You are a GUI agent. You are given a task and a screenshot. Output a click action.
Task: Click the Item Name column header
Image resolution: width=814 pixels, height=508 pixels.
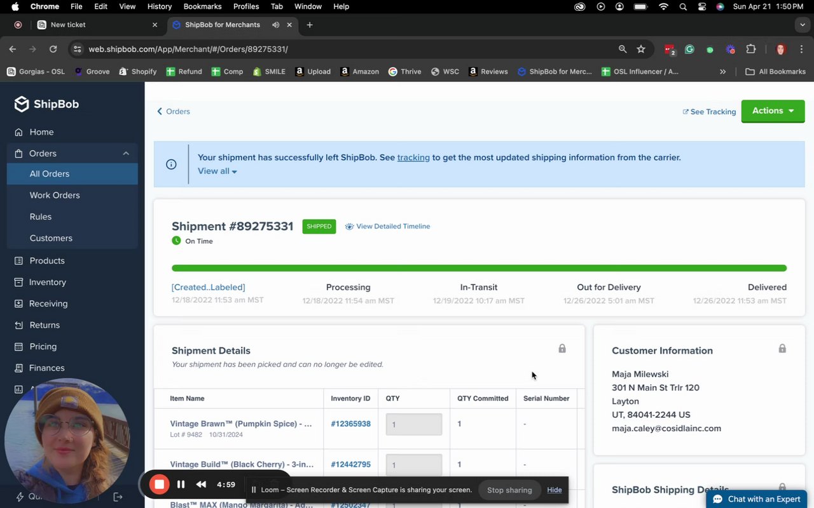pos(187,399)
